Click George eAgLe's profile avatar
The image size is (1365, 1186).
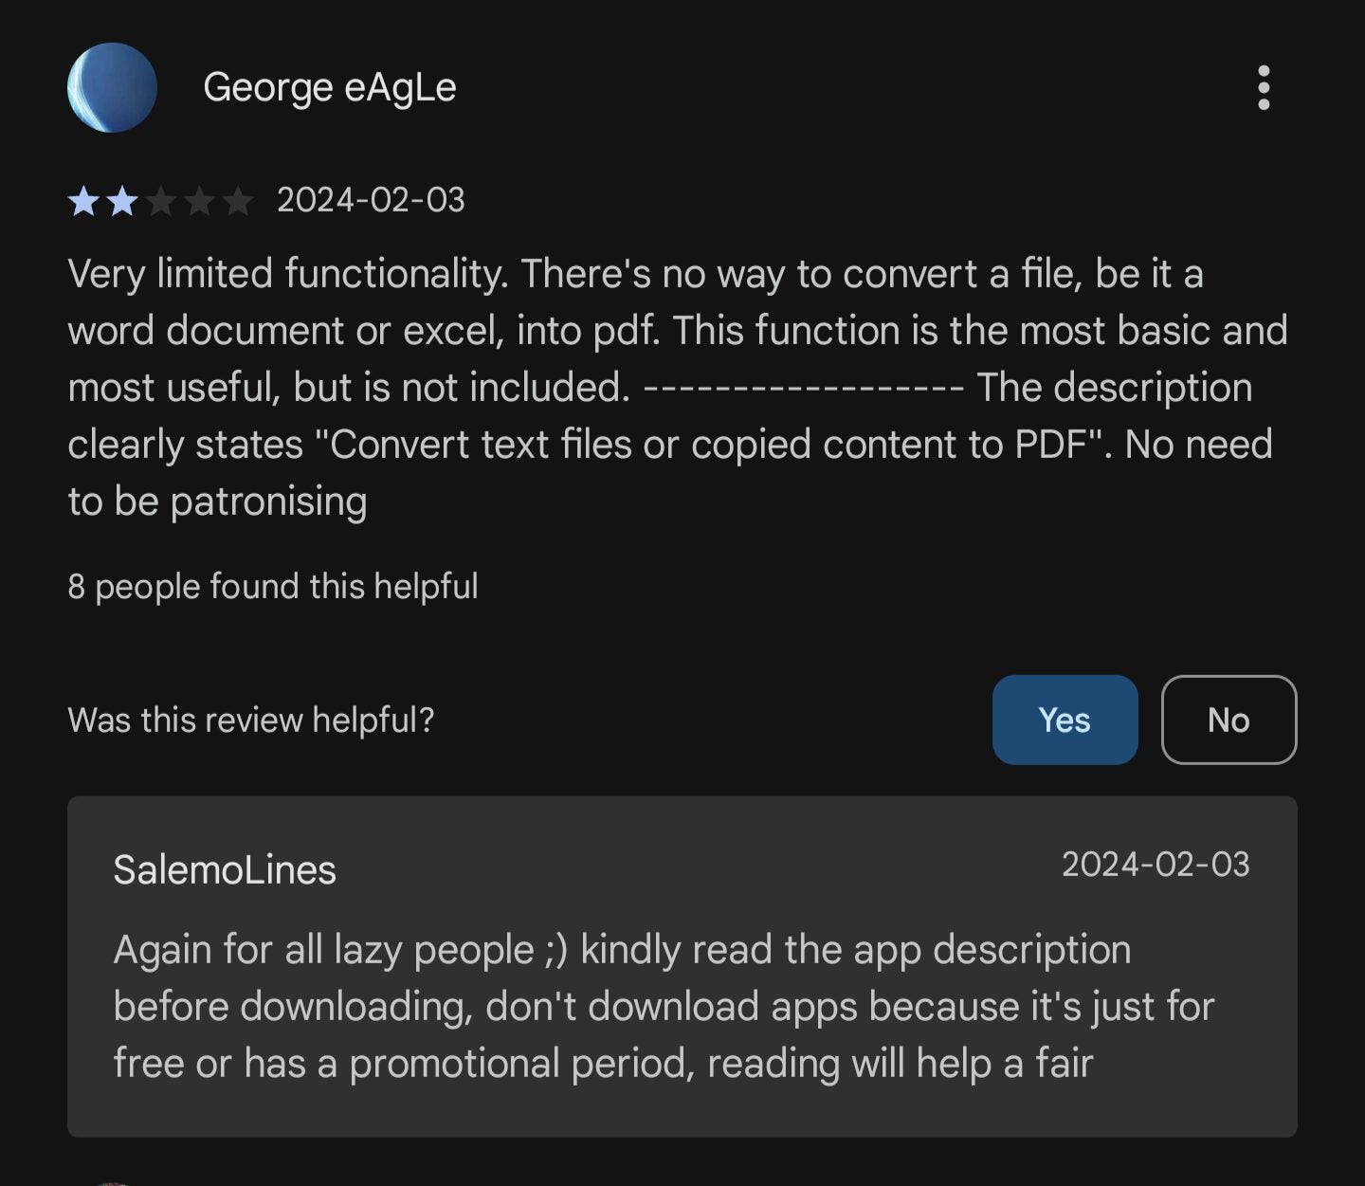coord(111,86)
